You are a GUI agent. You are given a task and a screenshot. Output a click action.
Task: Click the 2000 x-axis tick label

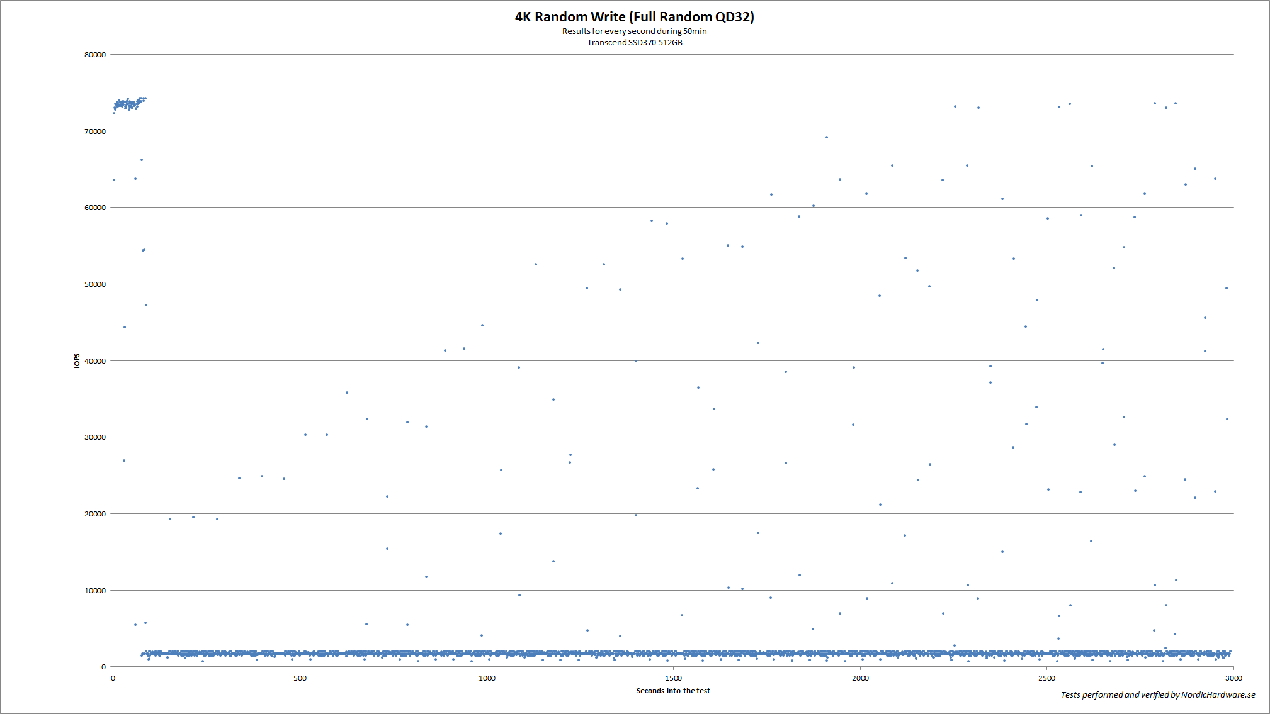(x=860, y=678)
